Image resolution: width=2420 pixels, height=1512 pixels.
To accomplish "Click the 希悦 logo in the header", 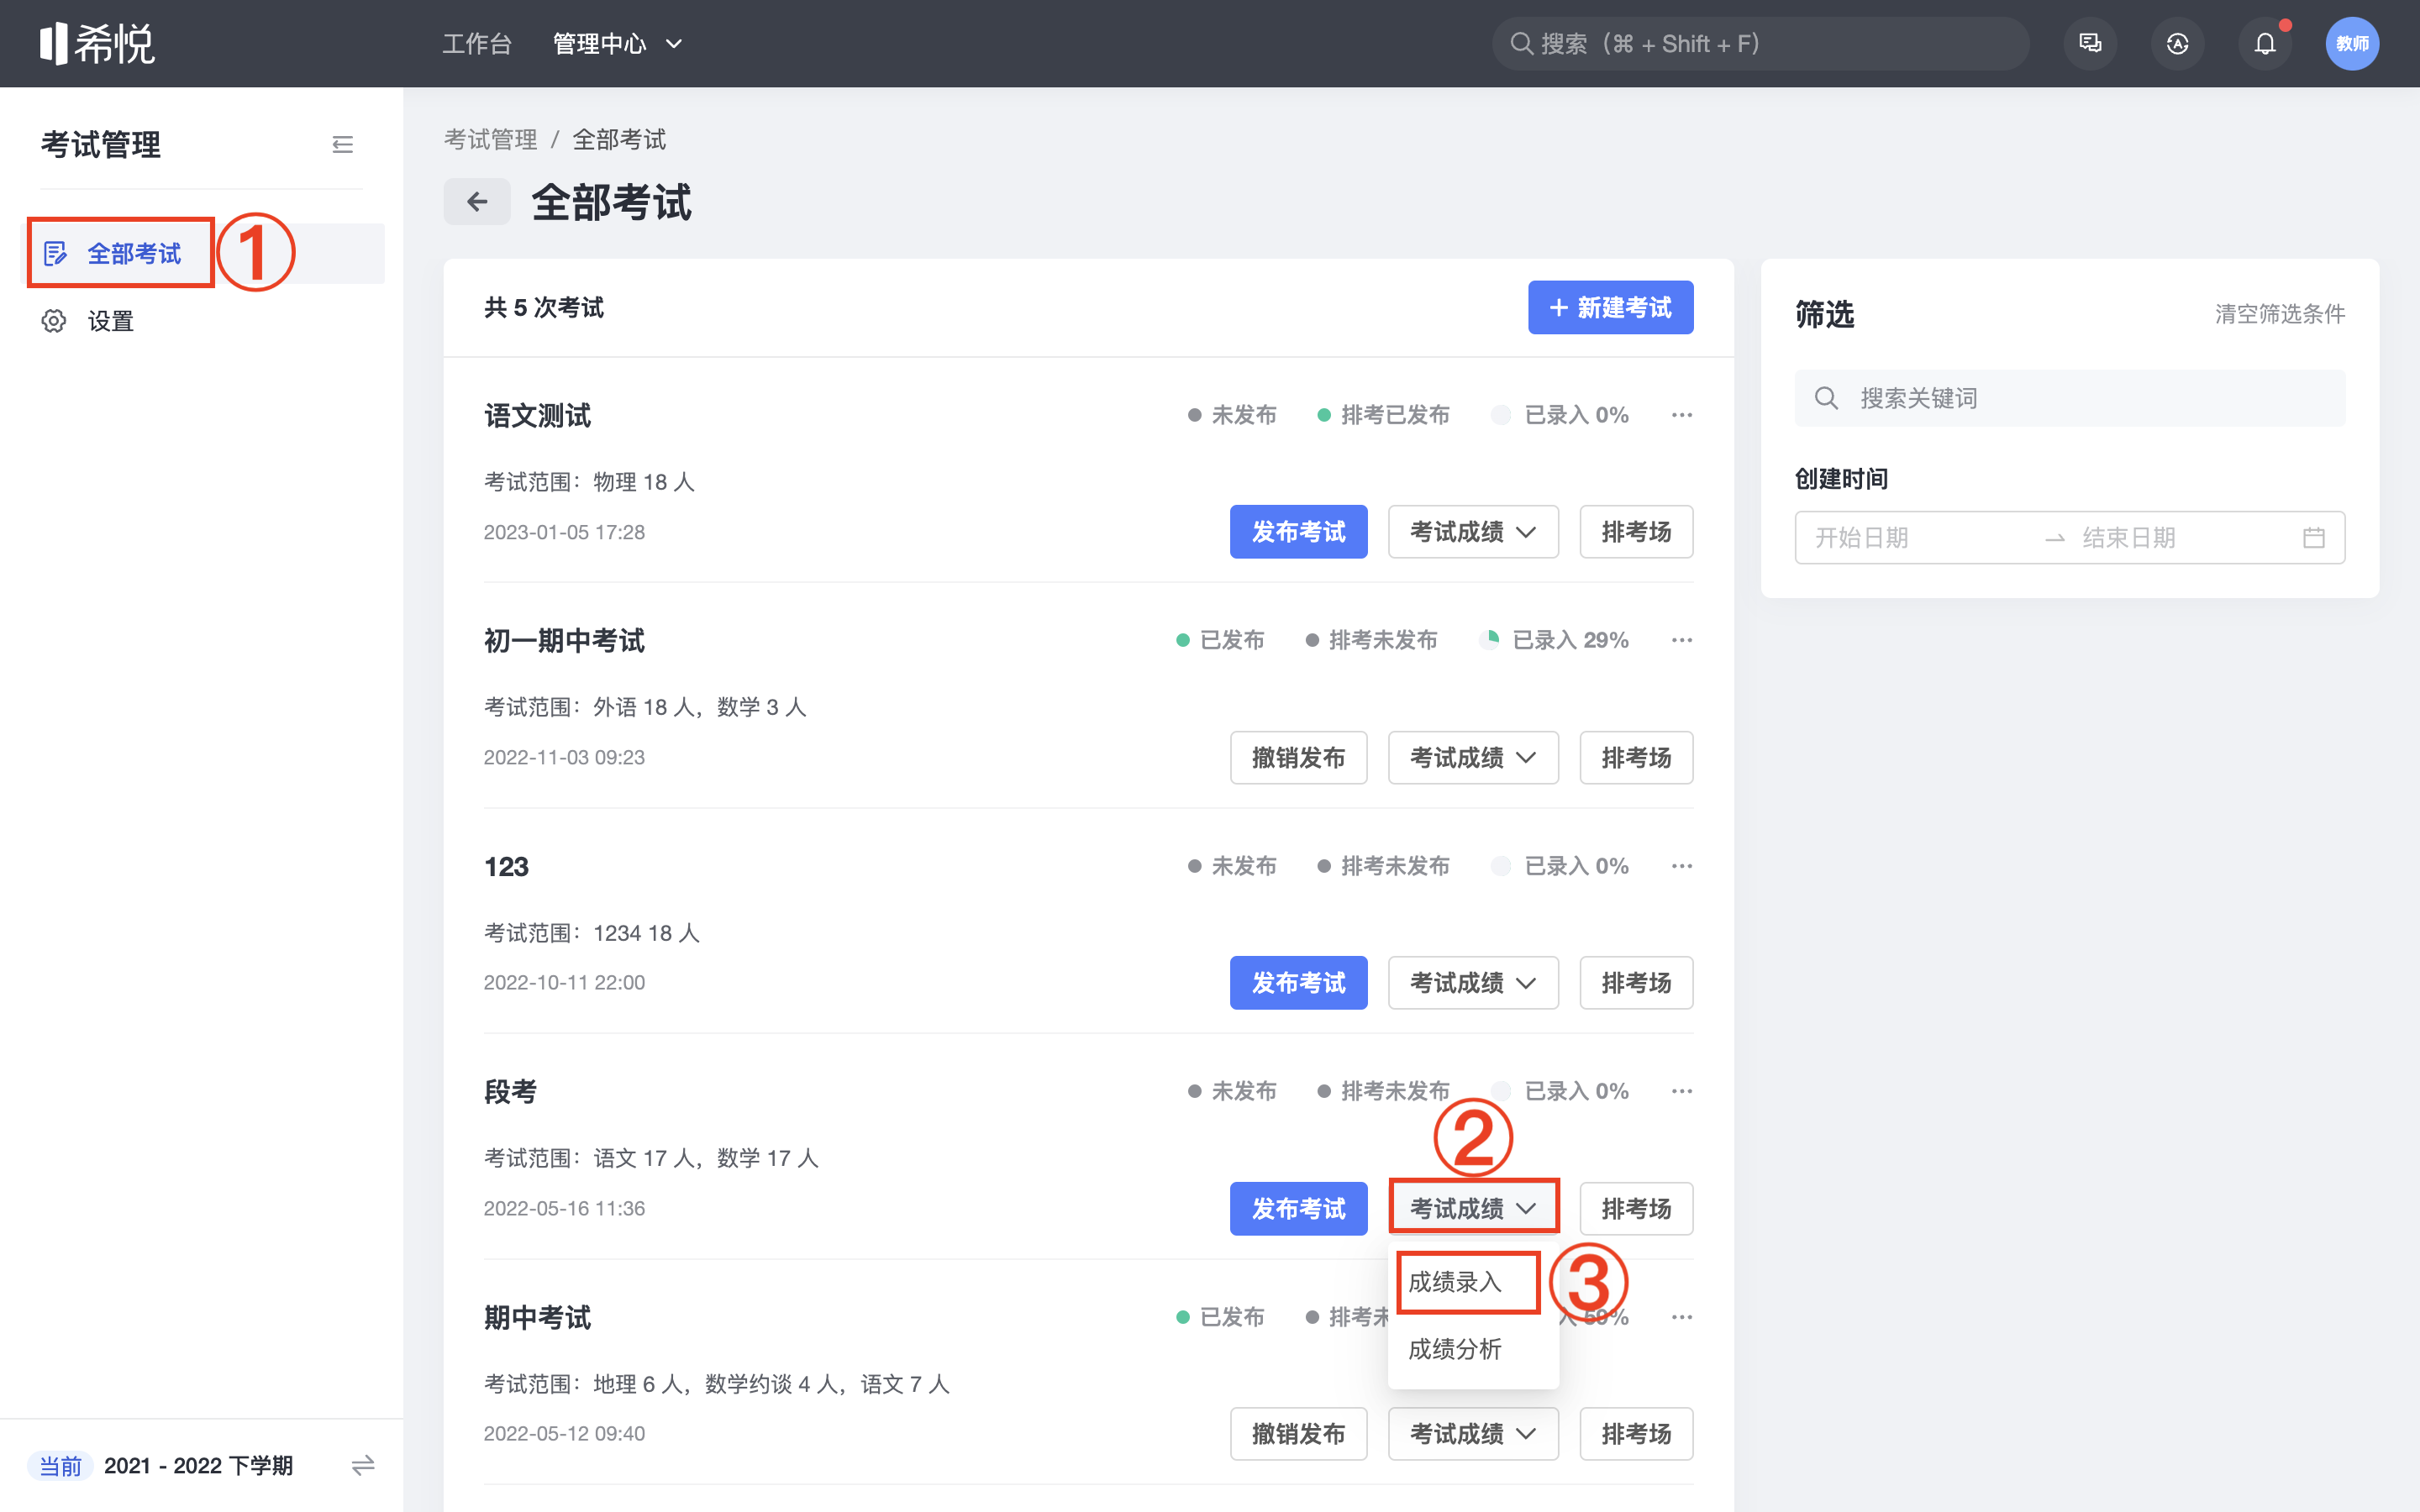I will (97, 43).
